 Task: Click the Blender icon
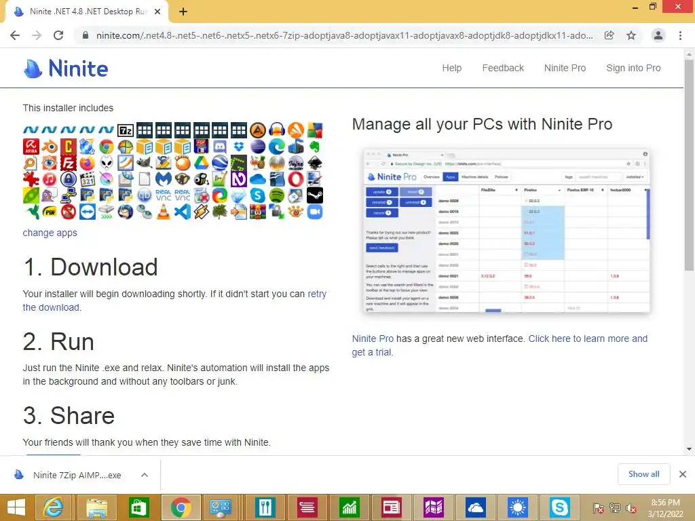[50, 147]
